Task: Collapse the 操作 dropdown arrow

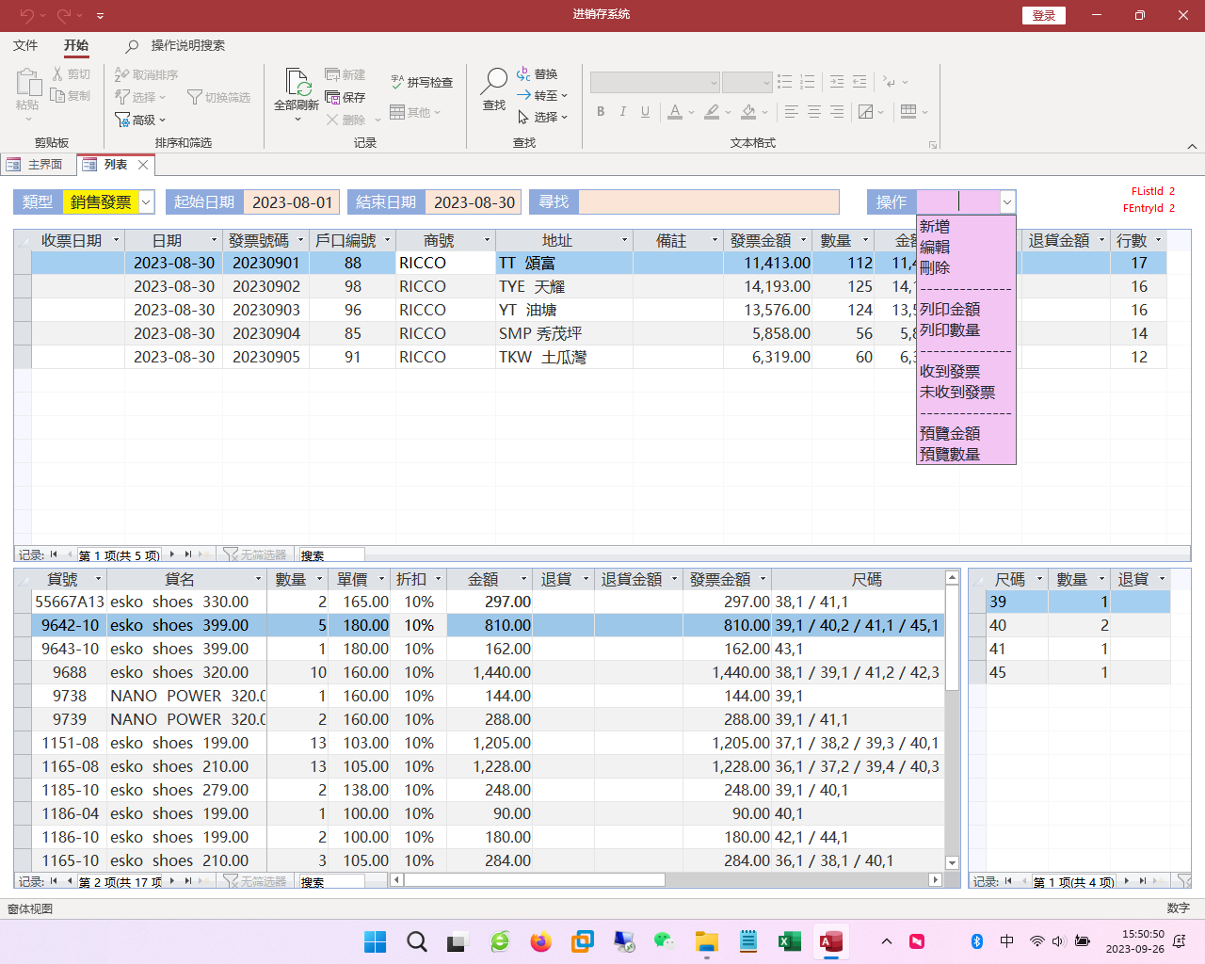Action: (x=1006, y=202)
